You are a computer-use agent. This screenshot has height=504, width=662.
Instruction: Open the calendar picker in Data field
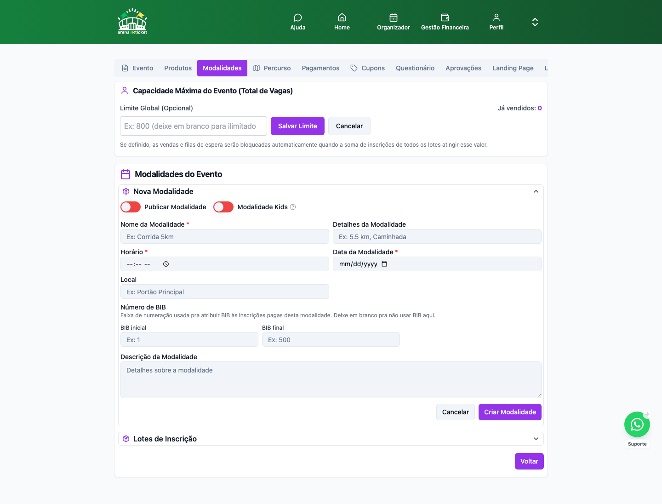click(x=384, y=264)
